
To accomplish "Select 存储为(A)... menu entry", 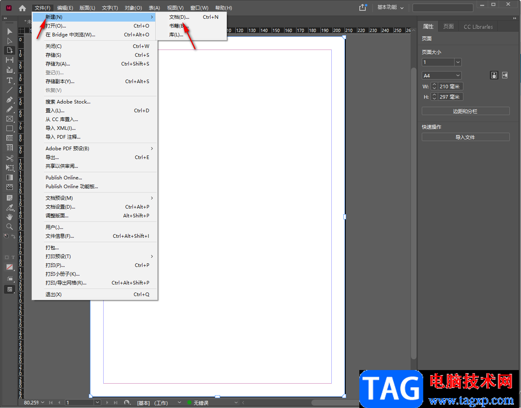I will (x=95, y=64).
